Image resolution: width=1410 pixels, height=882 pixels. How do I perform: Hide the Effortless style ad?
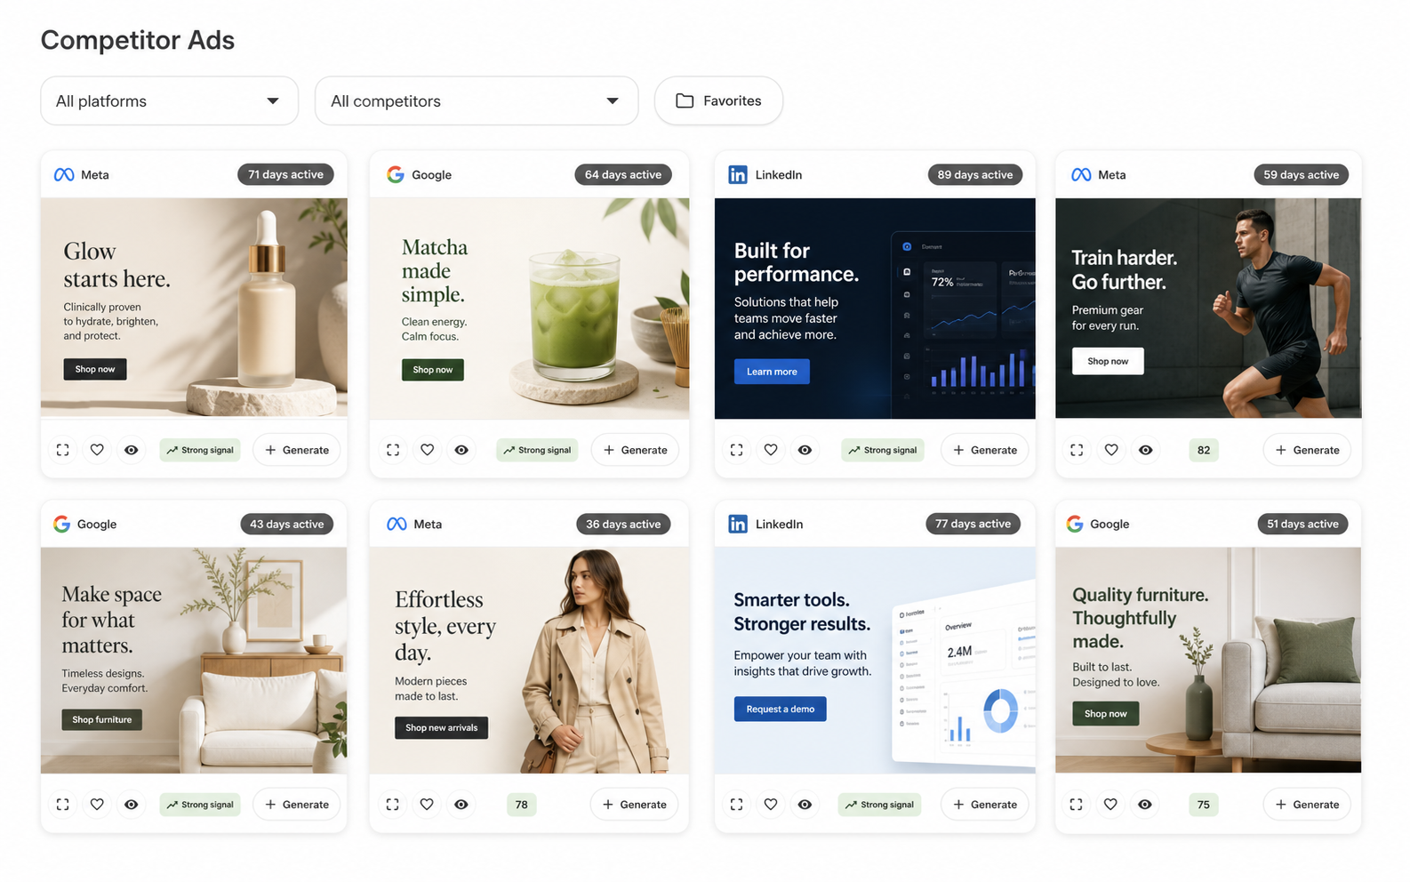pos(461,805)
